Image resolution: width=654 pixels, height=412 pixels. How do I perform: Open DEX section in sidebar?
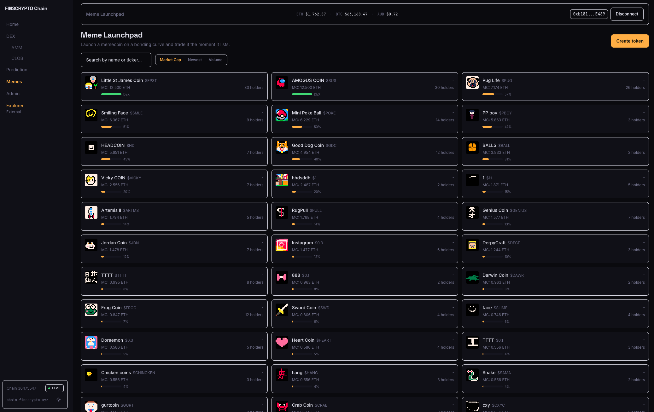click(x=11, y=36)
